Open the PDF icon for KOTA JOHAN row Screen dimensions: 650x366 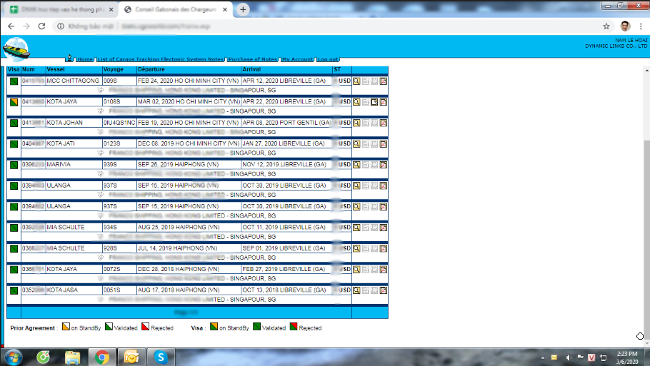pos(384,123)
